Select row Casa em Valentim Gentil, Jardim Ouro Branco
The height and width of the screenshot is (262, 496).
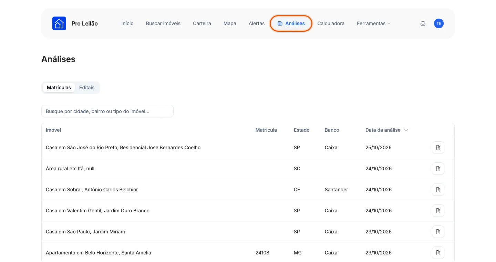(248, 211)
